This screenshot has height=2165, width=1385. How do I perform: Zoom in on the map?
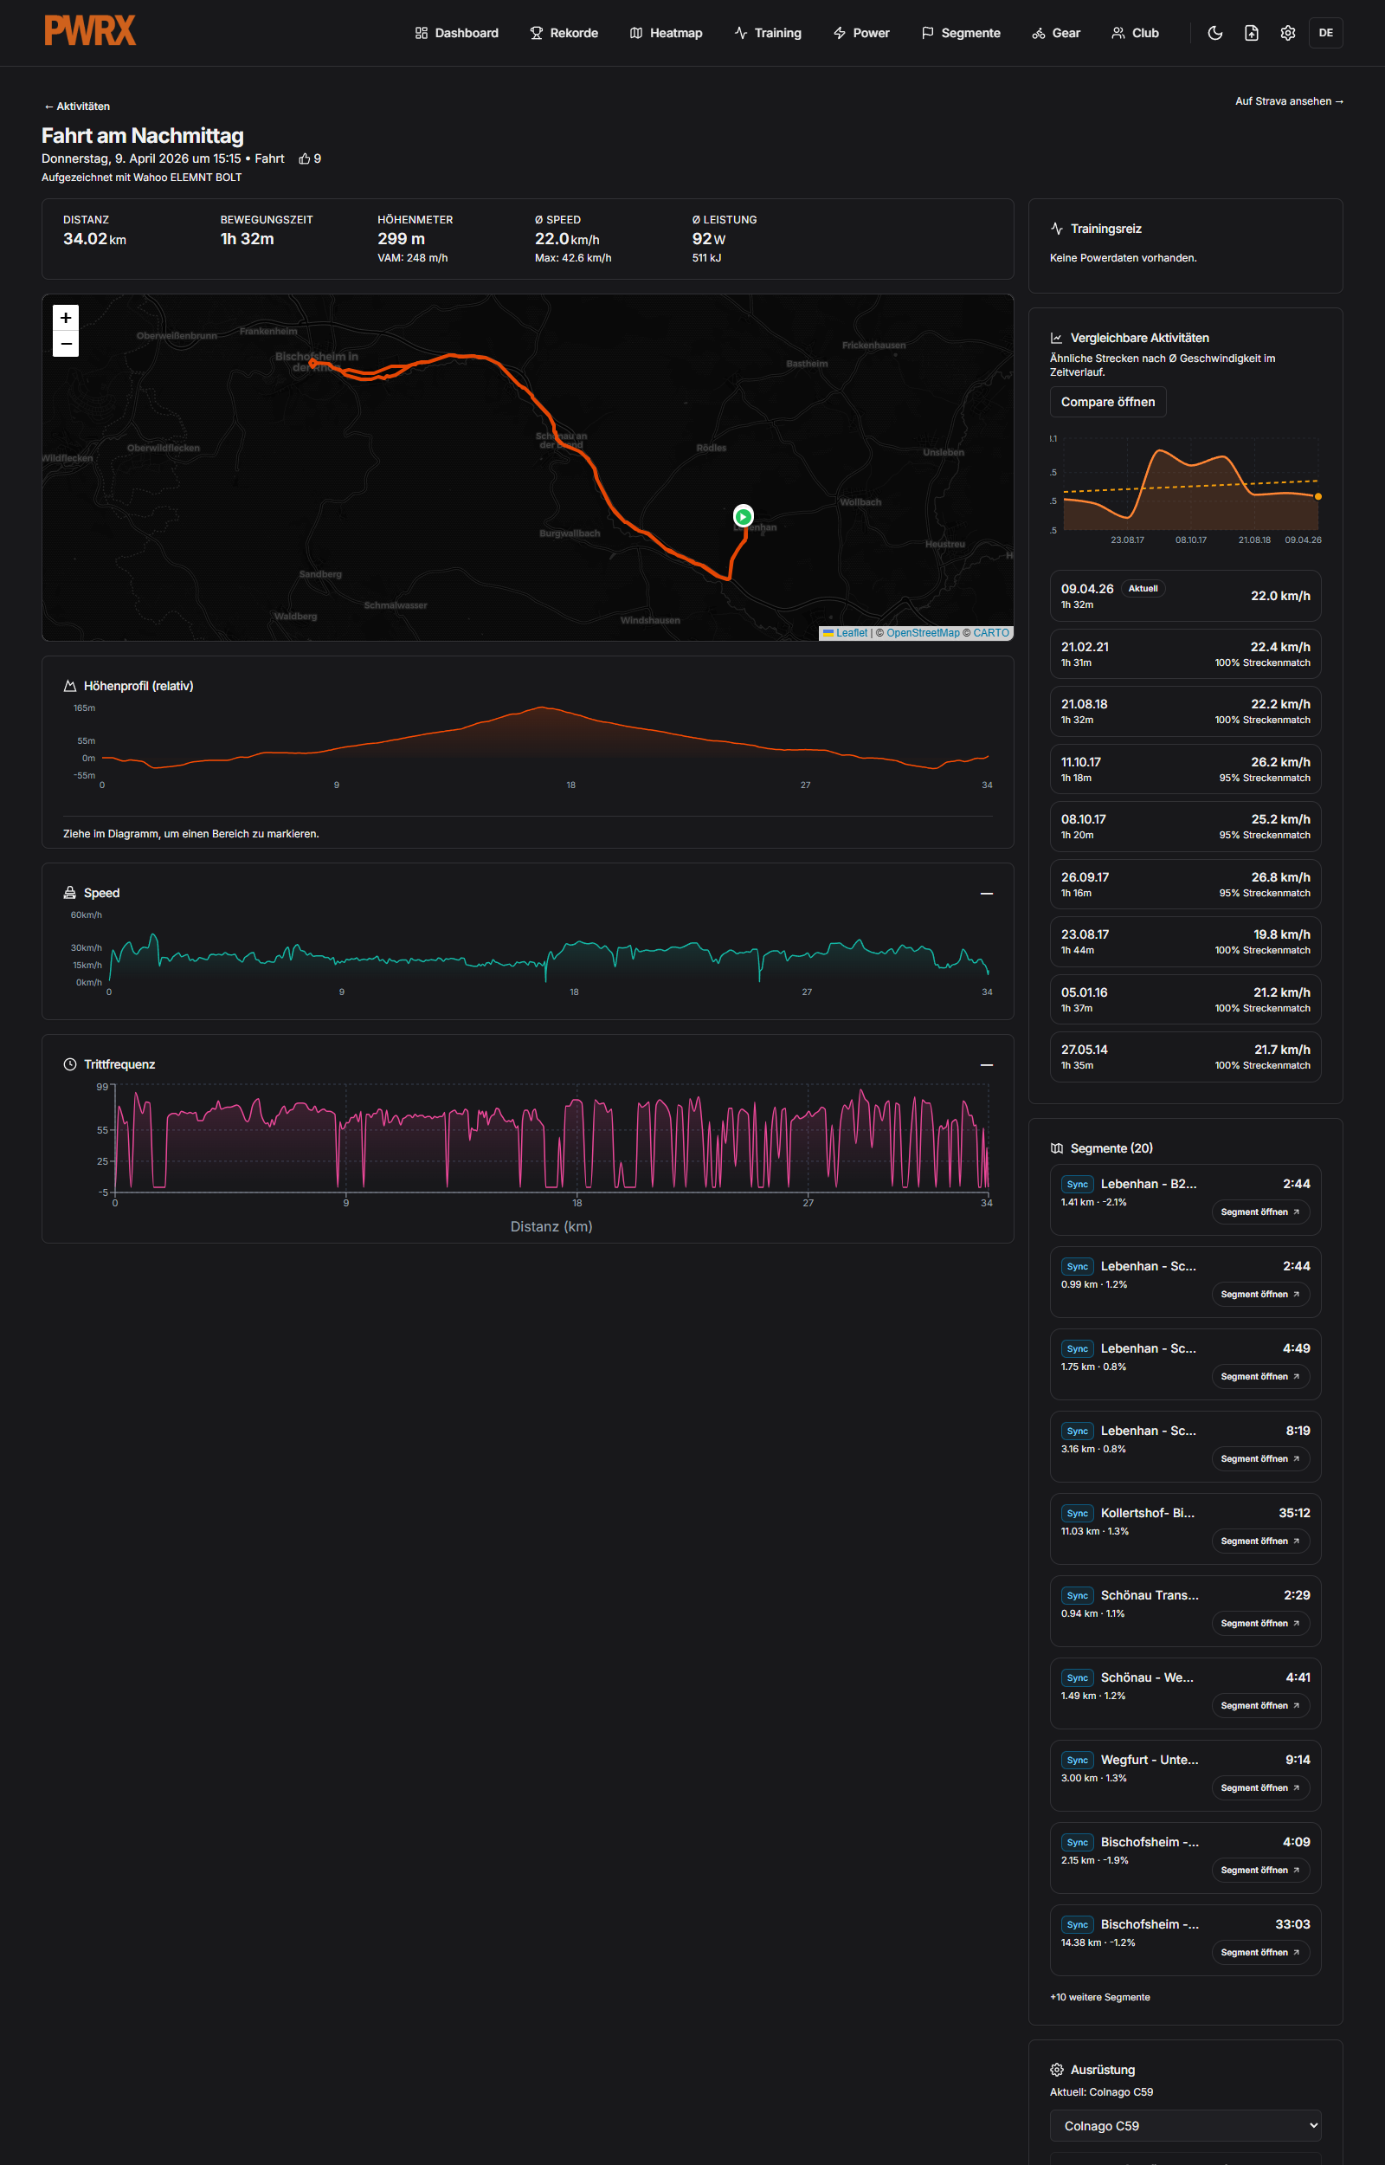pos(66,318)
